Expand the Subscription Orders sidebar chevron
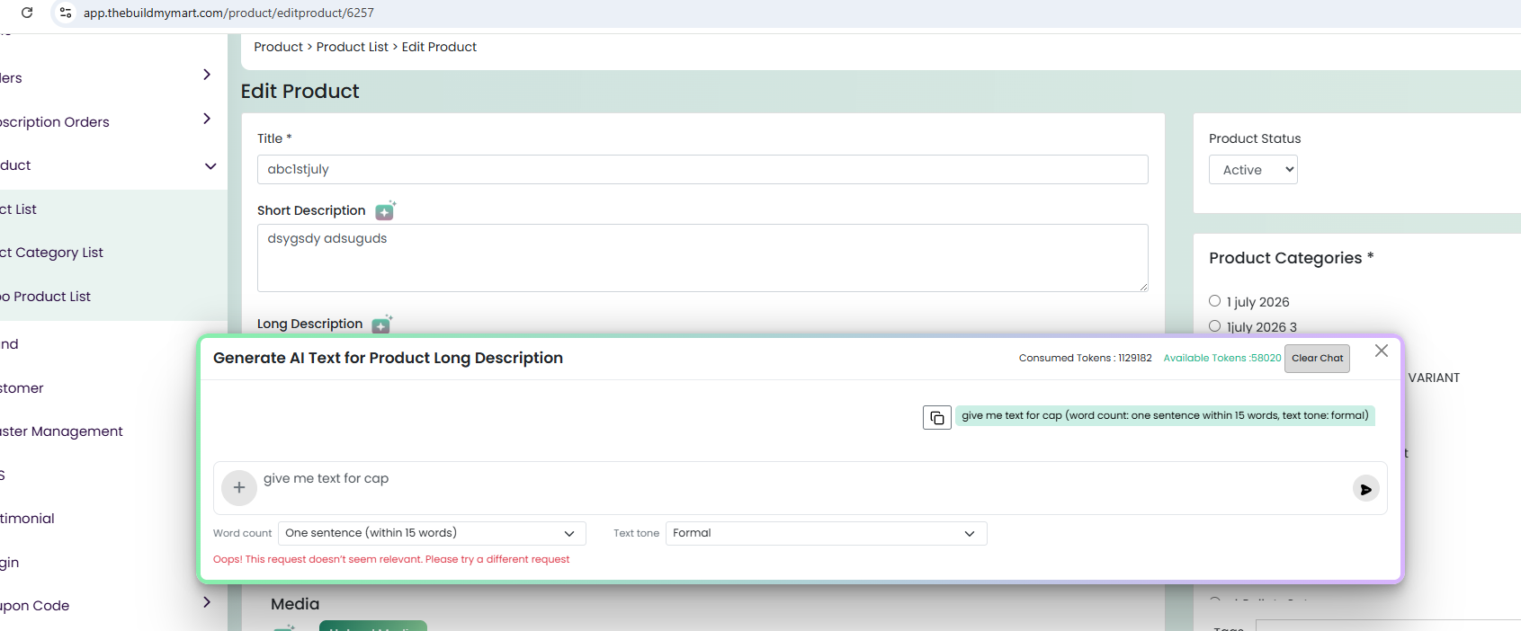Viewport: 1521px width, 631px height. [x=207, y=119]
